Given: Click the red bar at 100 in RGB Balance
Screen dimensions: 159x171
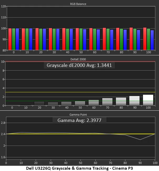Looking at the screenshot, I should click(x=145, y=39).
